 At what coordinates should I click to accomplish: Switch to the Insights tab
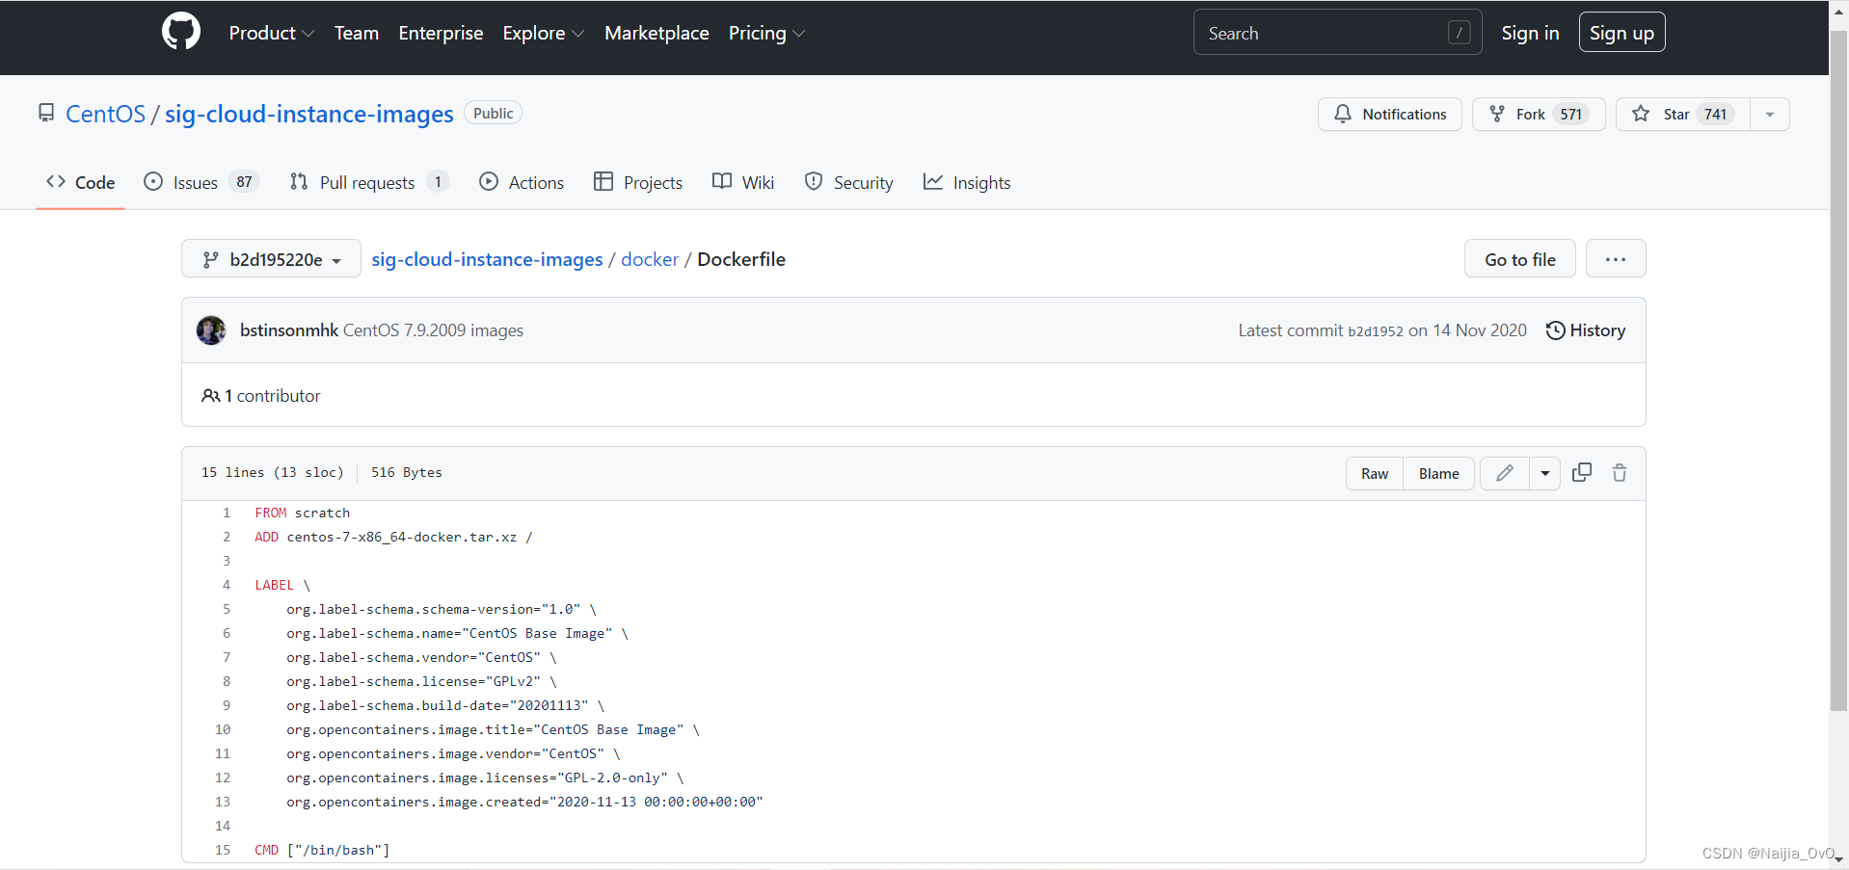coord(967,182)
